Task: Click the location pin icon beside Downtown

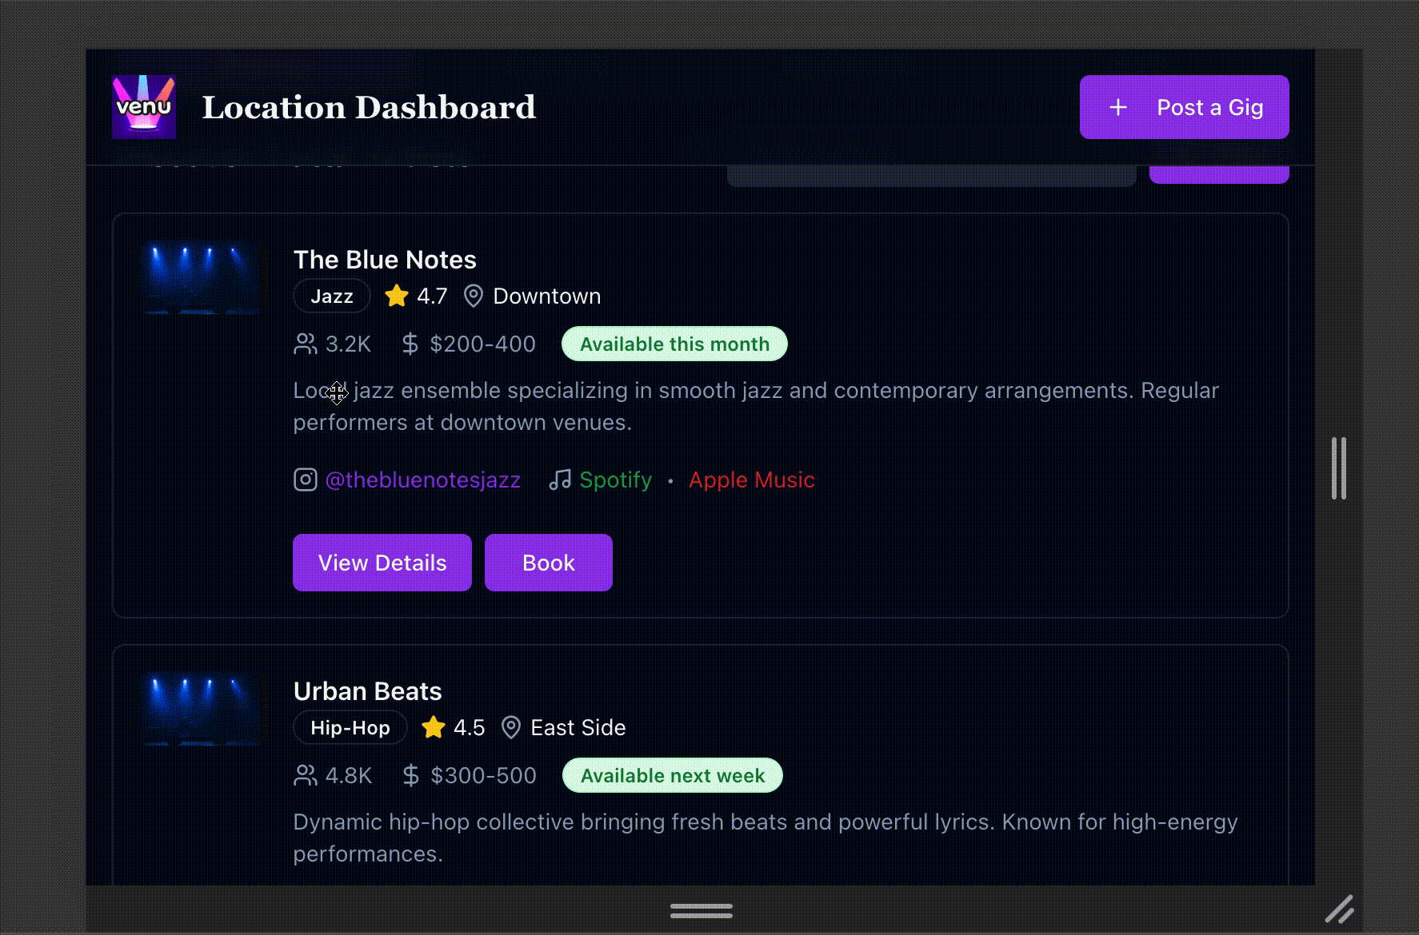Action: 474,296
